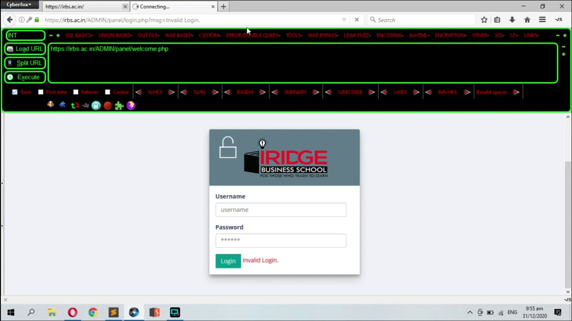Screen dimensions: 572x321
Task: Click the green Login button
Action: click(x=228, y=261)
